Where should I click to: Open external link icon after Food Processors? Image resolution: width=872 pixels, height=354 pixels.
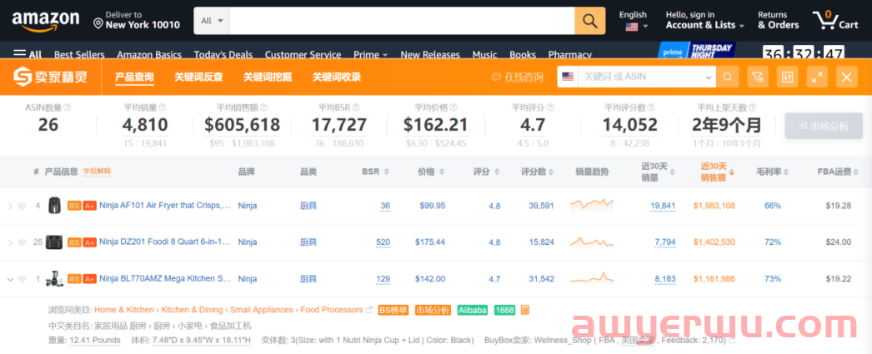pos(368,310)
